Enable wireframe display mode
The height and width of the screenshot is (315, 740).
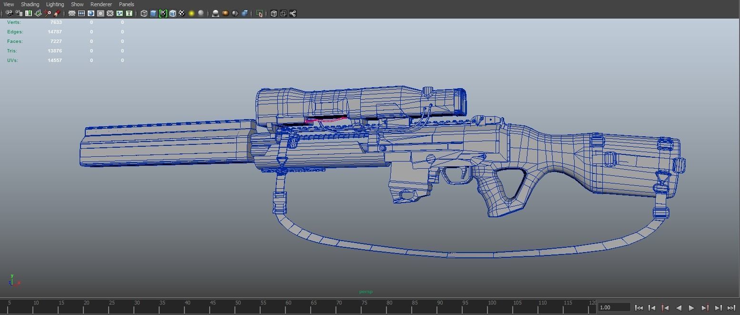pyautogui.click(x=144, y=13)
